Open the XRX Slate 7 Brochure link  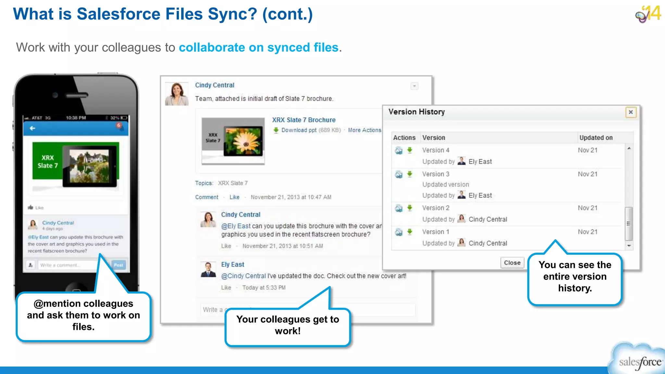(304, 120)
